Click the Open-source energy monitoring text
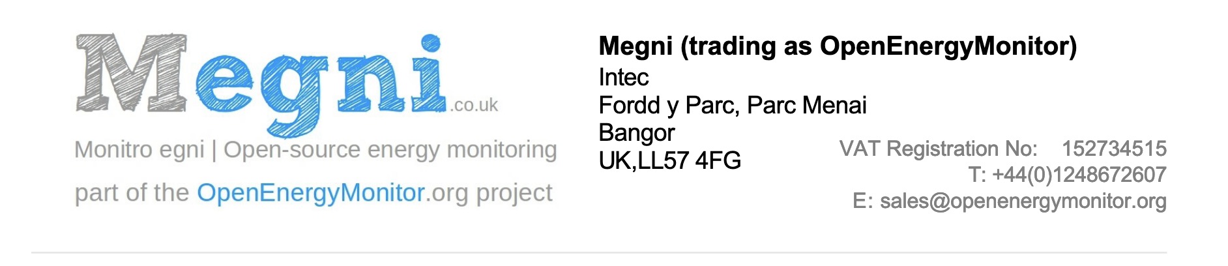Screen dimensions: 1228x266 coord(390,150)
